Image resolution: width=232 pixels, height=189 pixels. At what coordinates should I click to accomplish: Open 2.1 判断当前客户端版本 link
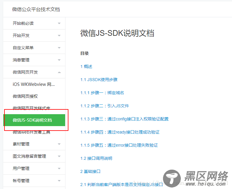click(121, 185)
